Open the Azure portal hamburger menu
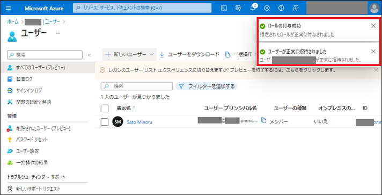The image size is (382, 195). 8,8
